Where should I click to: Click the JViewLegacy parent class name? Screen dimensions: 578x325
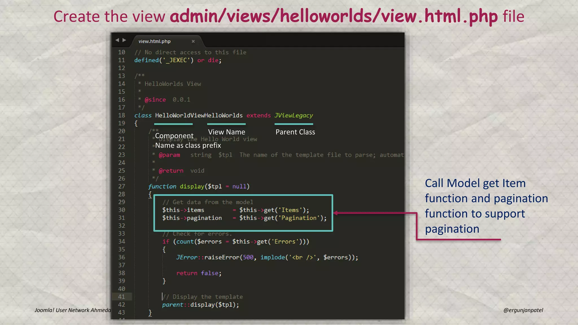point(294,115)
